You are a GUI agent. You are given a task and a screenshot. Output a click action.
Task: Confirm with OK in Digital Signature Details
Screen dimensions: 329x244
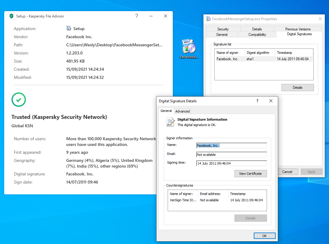tap(264, 236)
